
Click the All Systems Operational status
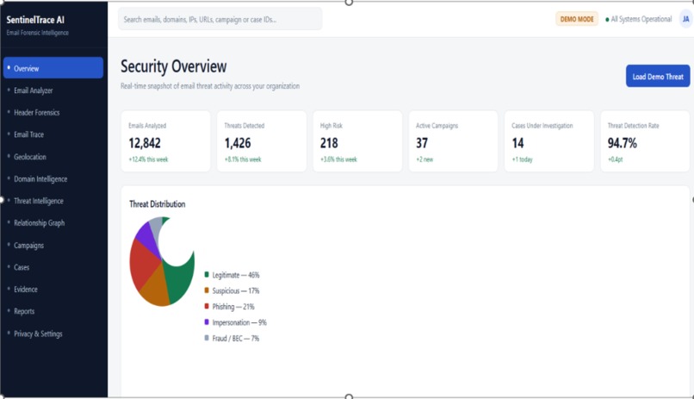tap(638, 19)
